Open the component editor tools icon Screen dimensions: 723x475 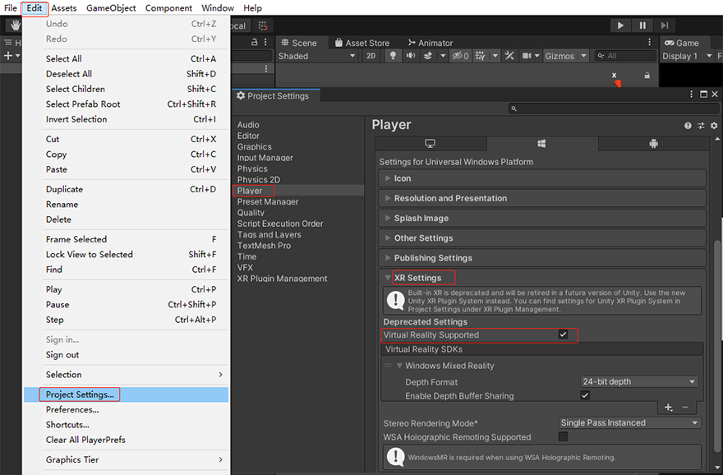509,56
